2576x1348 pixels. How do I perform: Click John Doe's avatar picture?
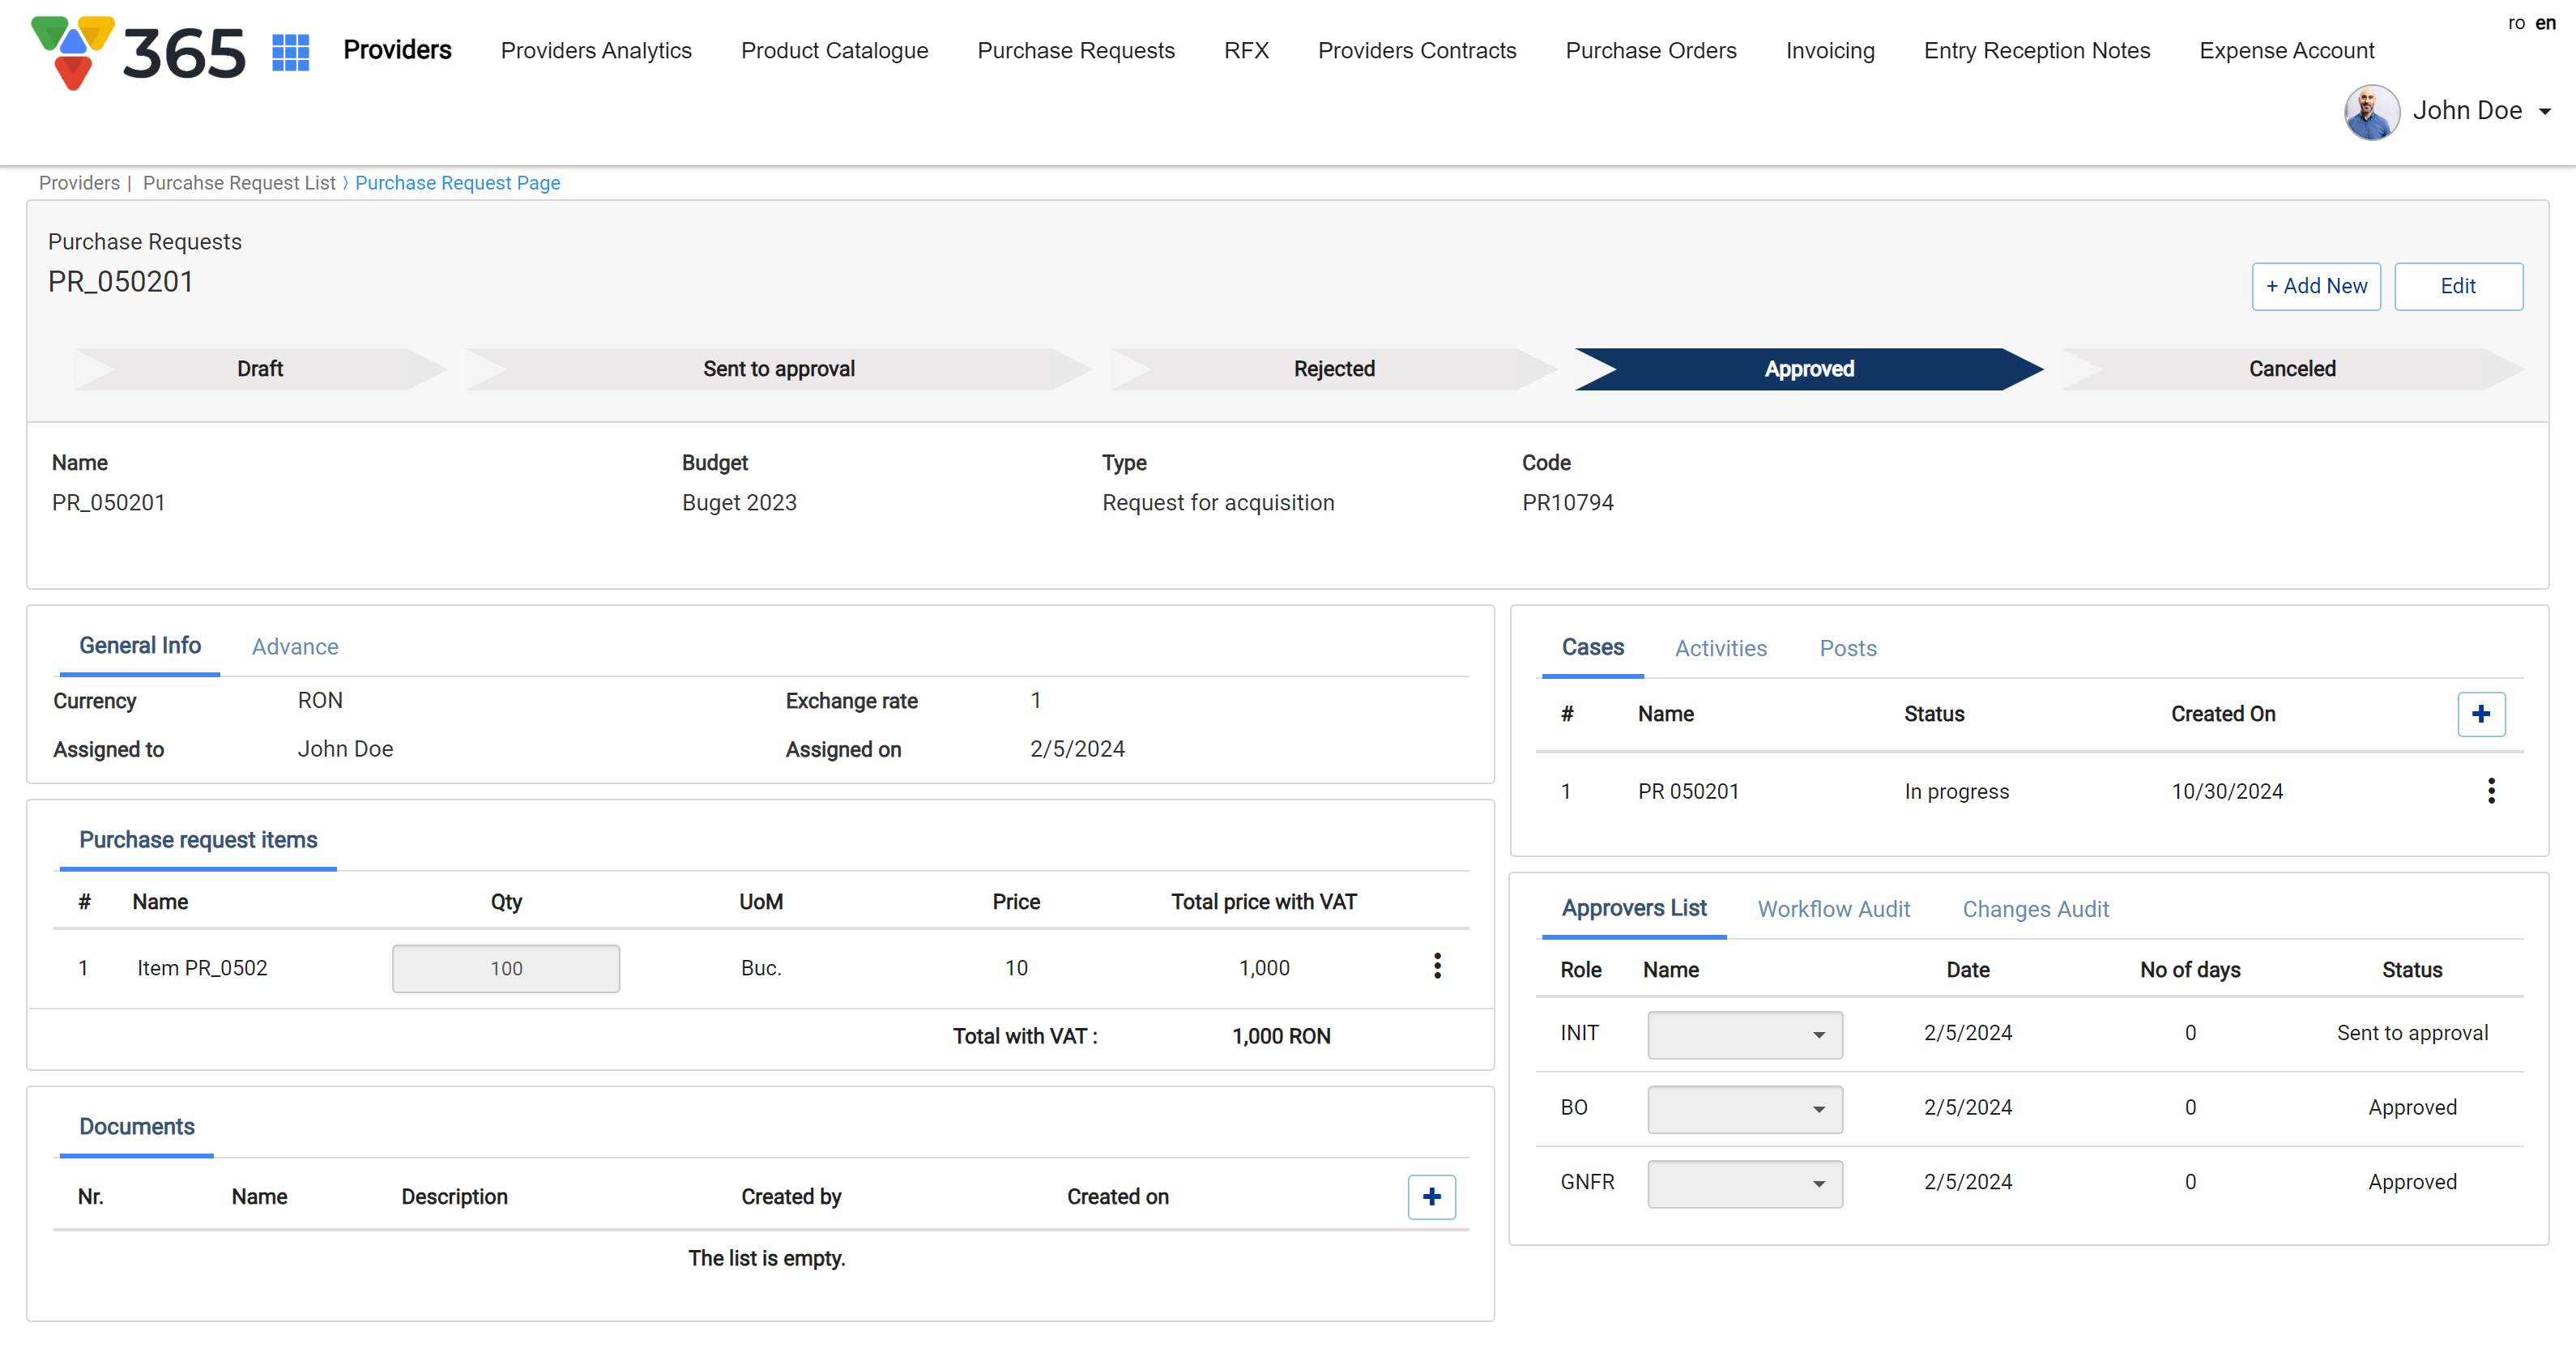tap(2371, 111)
